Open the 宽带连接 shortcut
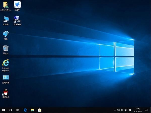Image resolution: width=151 pixels, height=113 pixels. click(17, 19)
